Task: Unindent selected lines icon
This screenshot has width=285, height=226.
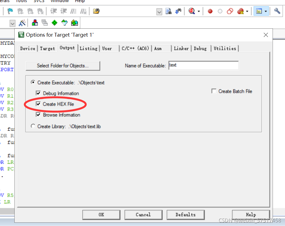Action: point(63,11)
